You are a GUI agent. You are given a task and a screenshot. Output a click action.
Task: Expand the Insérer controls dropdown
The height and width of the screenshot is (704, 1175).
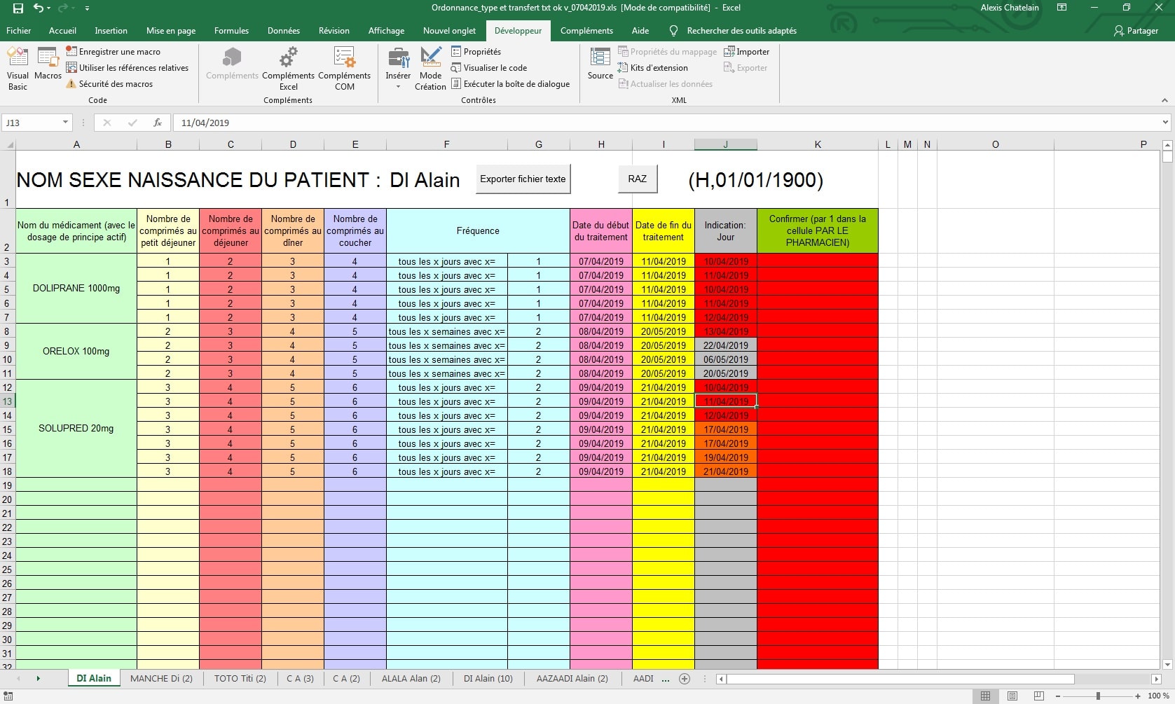[398, 86]
